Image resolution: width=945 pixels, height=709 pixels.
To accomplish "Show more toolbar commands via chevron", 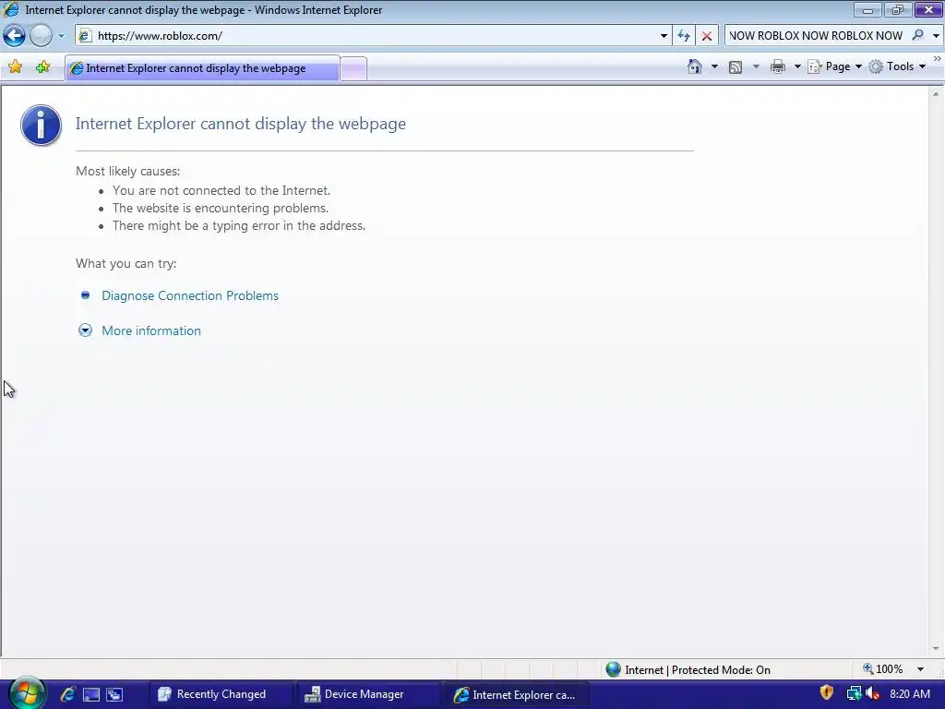I will pyautogui.click(x=938, y=58).
